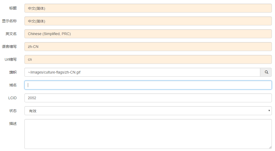Select the 英文名 label
Viewport: 275px width, 151px height.
tap(11, 34)
